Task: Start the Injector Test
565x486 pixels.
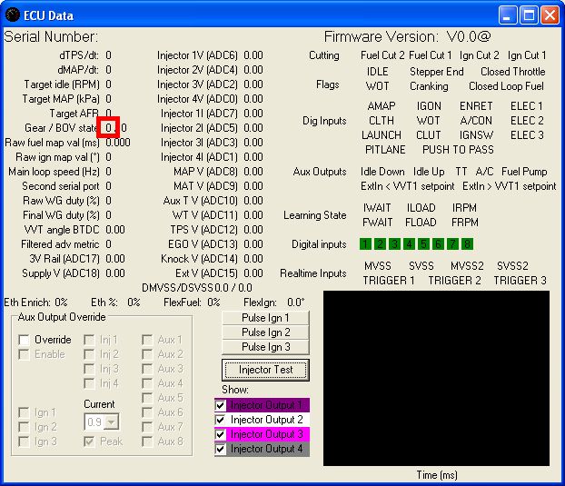Action: [x=266, y=370]
